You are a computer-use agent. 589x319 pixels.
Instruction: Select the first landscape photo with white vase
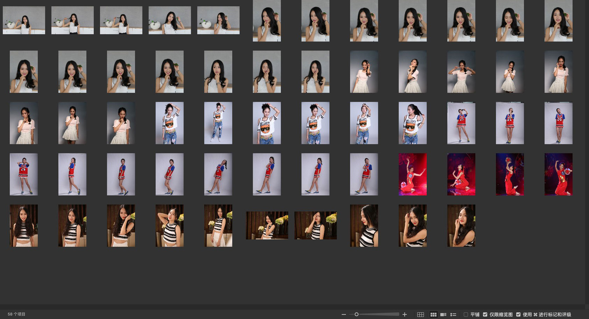[x=24, y=20]
